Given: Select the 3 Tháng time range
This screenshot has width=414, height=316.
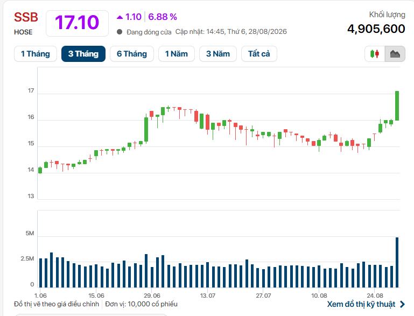Looking at the screenshot, I should coord(83,54).
